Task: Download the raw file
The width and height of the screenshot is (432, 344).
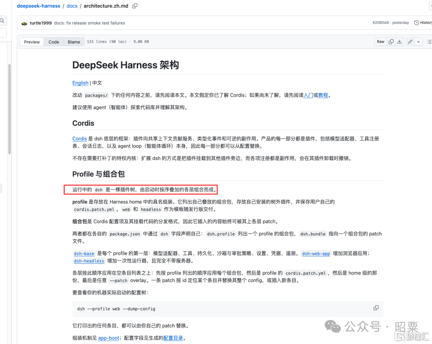Action: (400, 42)
